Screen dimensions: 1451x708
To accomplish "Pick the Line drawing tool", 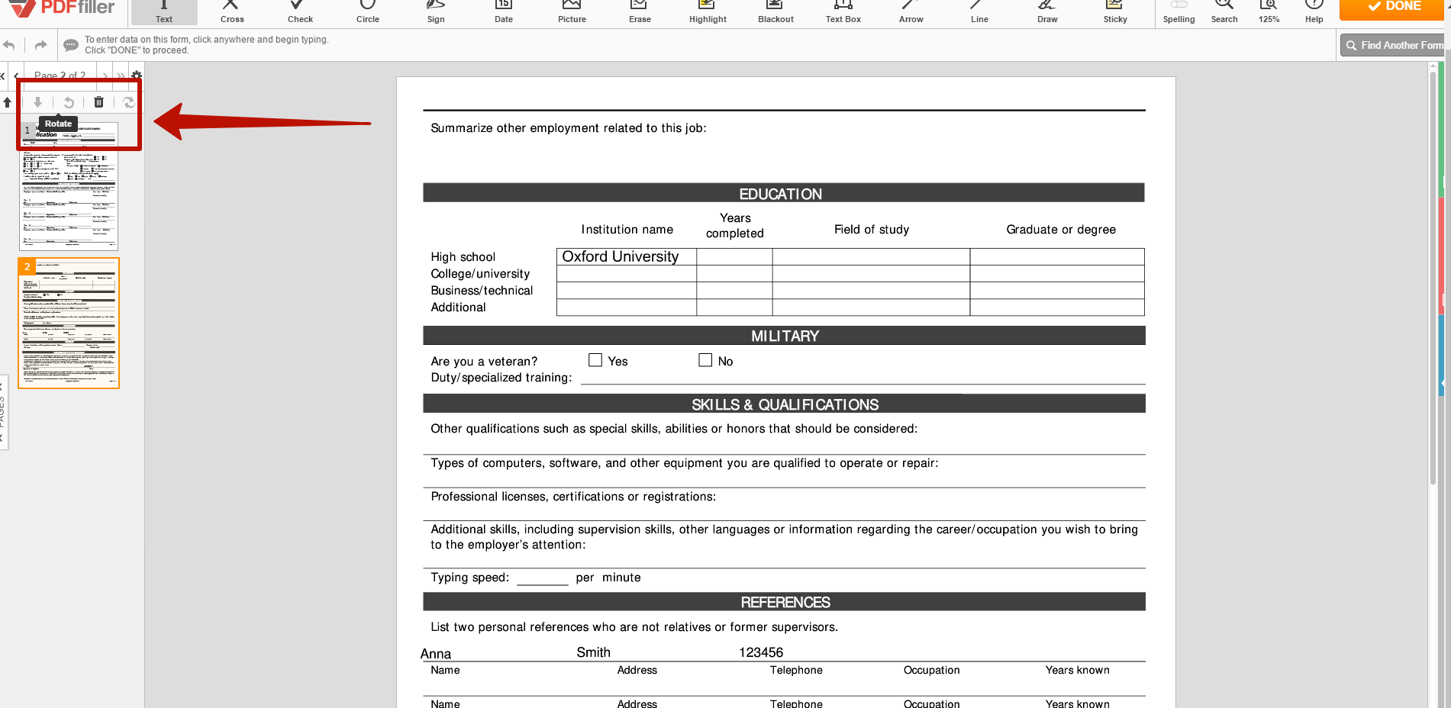I will pos(979,12).
